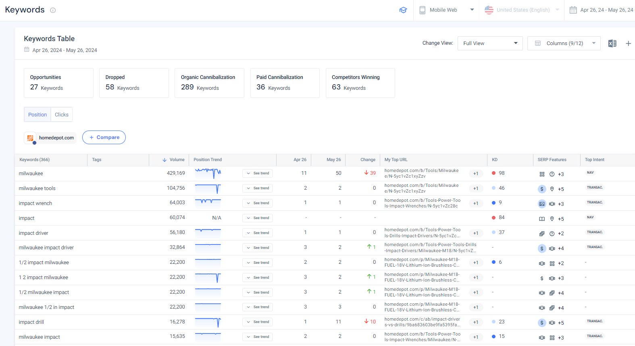Click the plus icon next to Excel export
Viewport: 635px width, 346px height.
628,44
